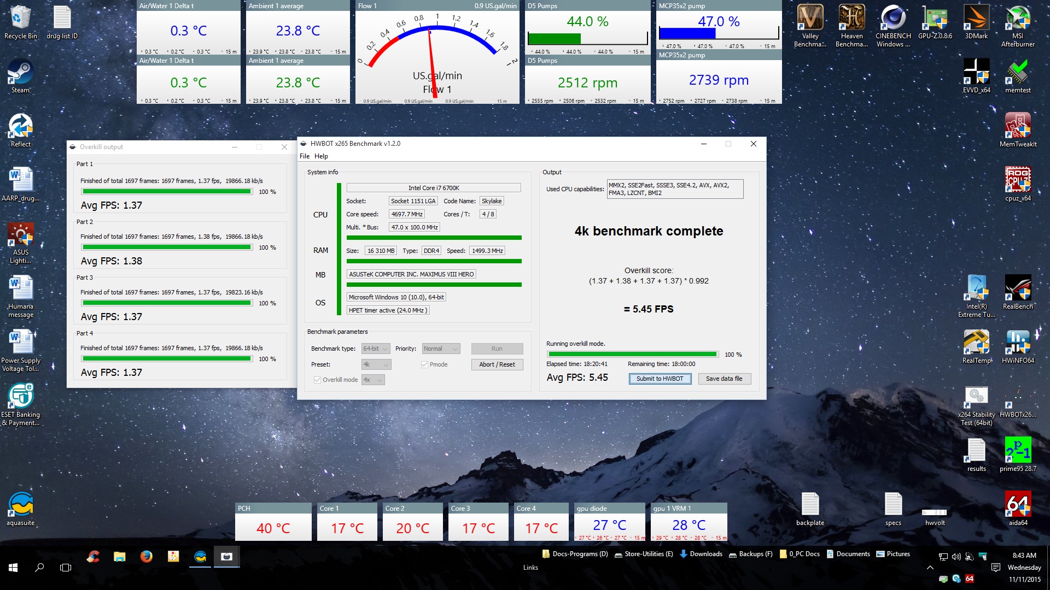The height and width of the screenshot is (590, 1050).
Task: Open the Documents taskbar link
Action: click(x=848, y=554)
